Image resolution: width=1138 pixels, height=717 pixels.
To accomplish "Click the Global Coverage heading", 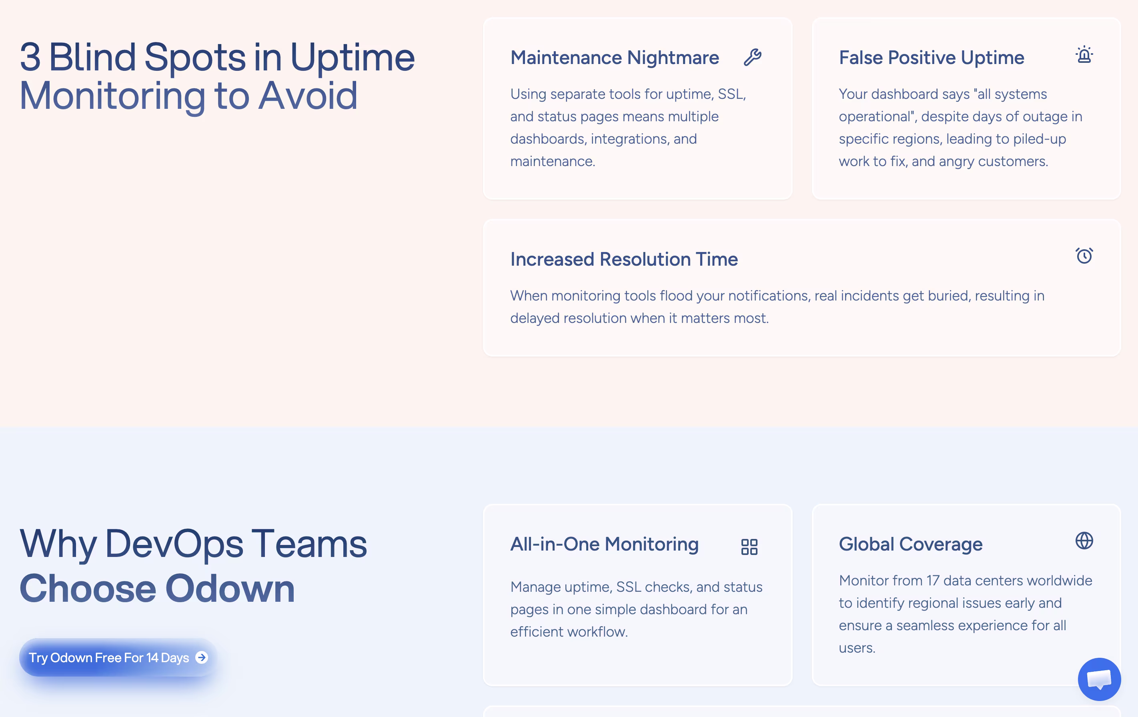I will pos(911,544).
